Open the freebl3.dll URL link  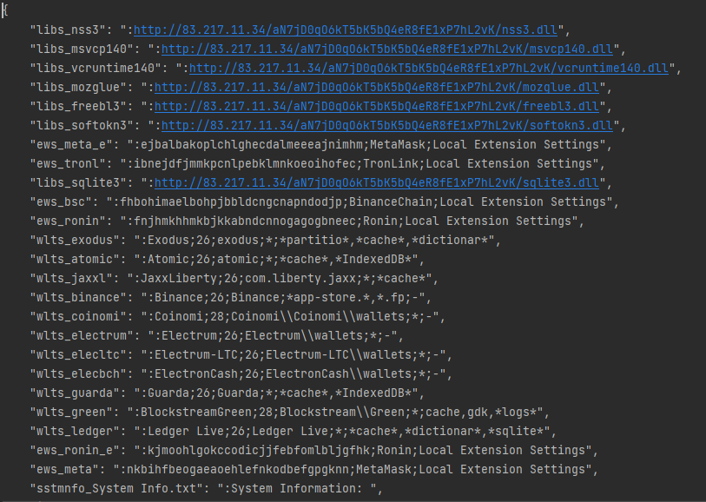click(x=377, y=106)
